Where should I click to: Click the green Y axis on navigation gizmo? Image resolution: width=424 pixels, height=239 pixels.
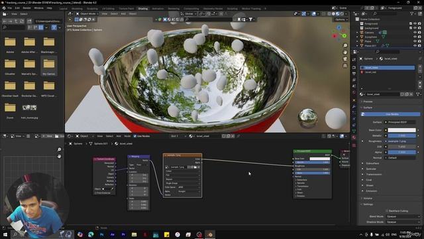[x=344, y=36]
